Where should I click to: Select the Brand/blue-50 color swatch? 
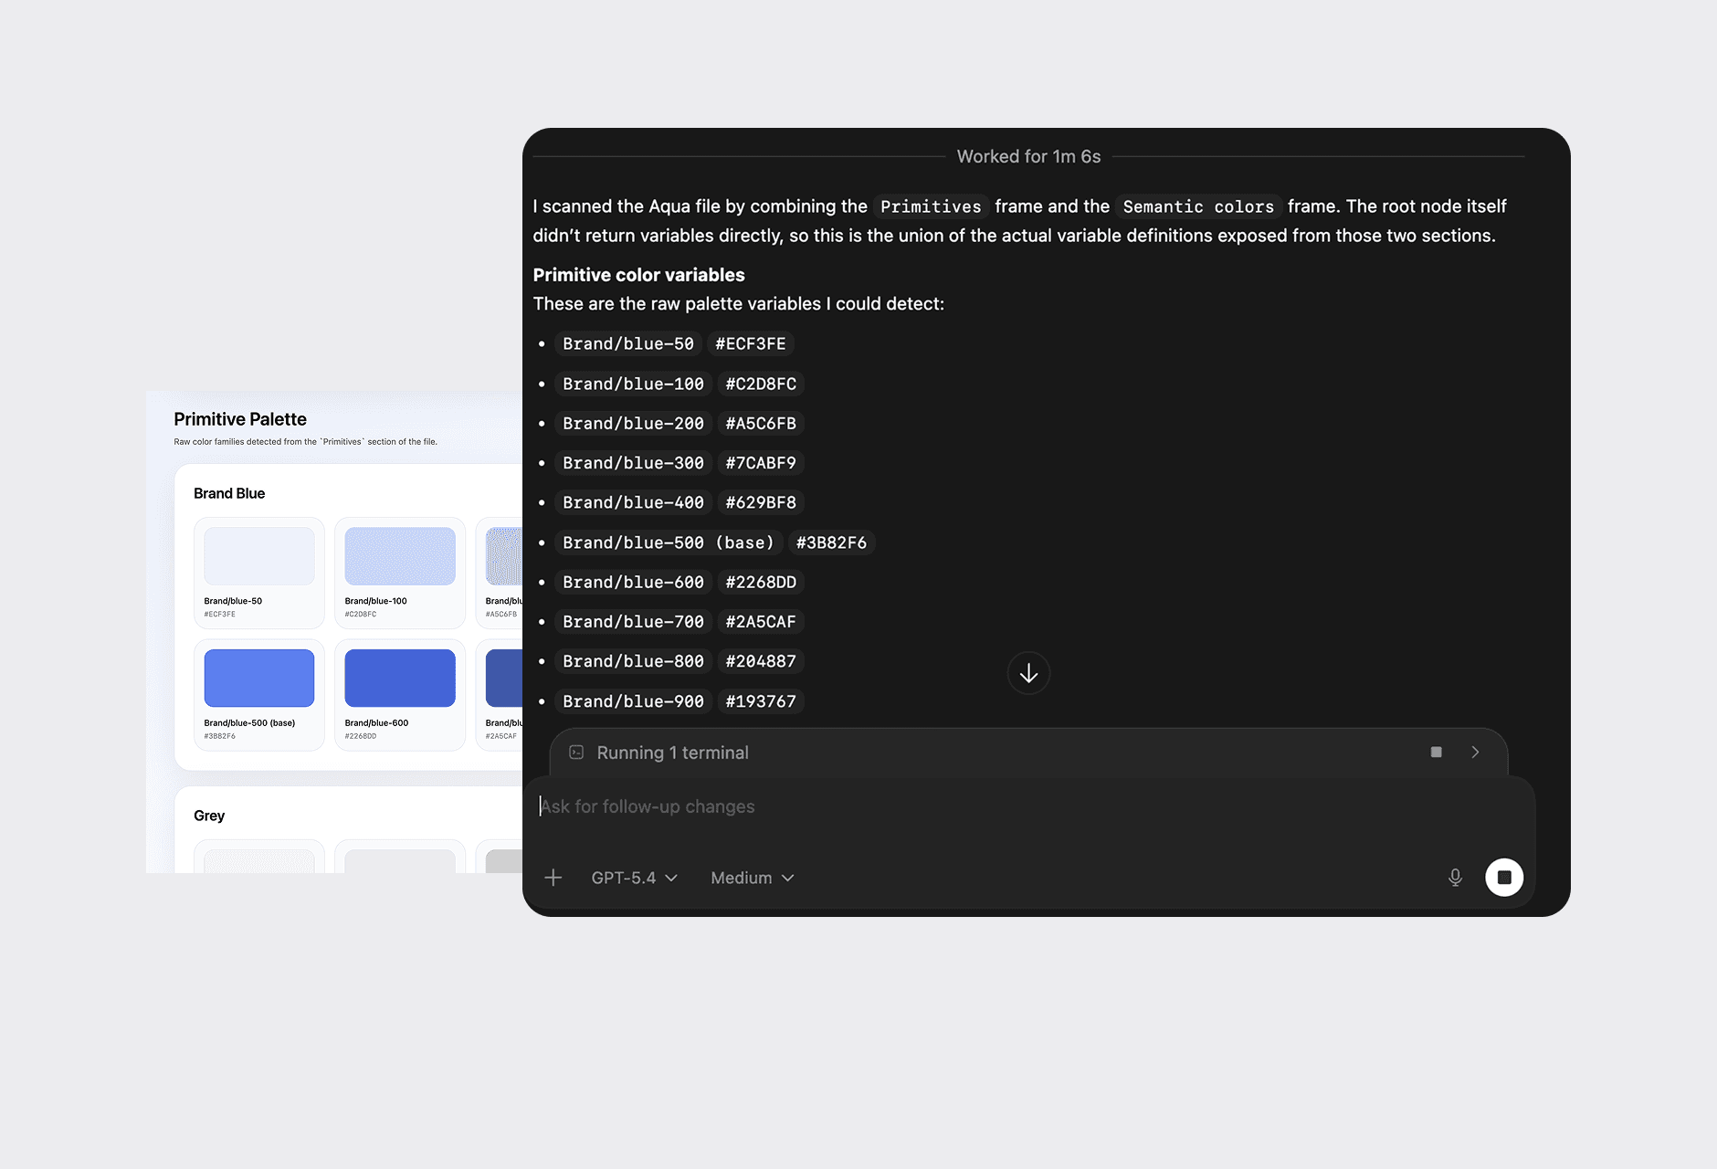[259, 556]
